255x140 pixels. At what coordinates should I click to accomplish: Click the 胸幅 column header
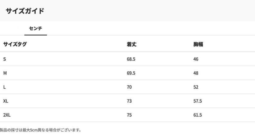click(198, 45)
